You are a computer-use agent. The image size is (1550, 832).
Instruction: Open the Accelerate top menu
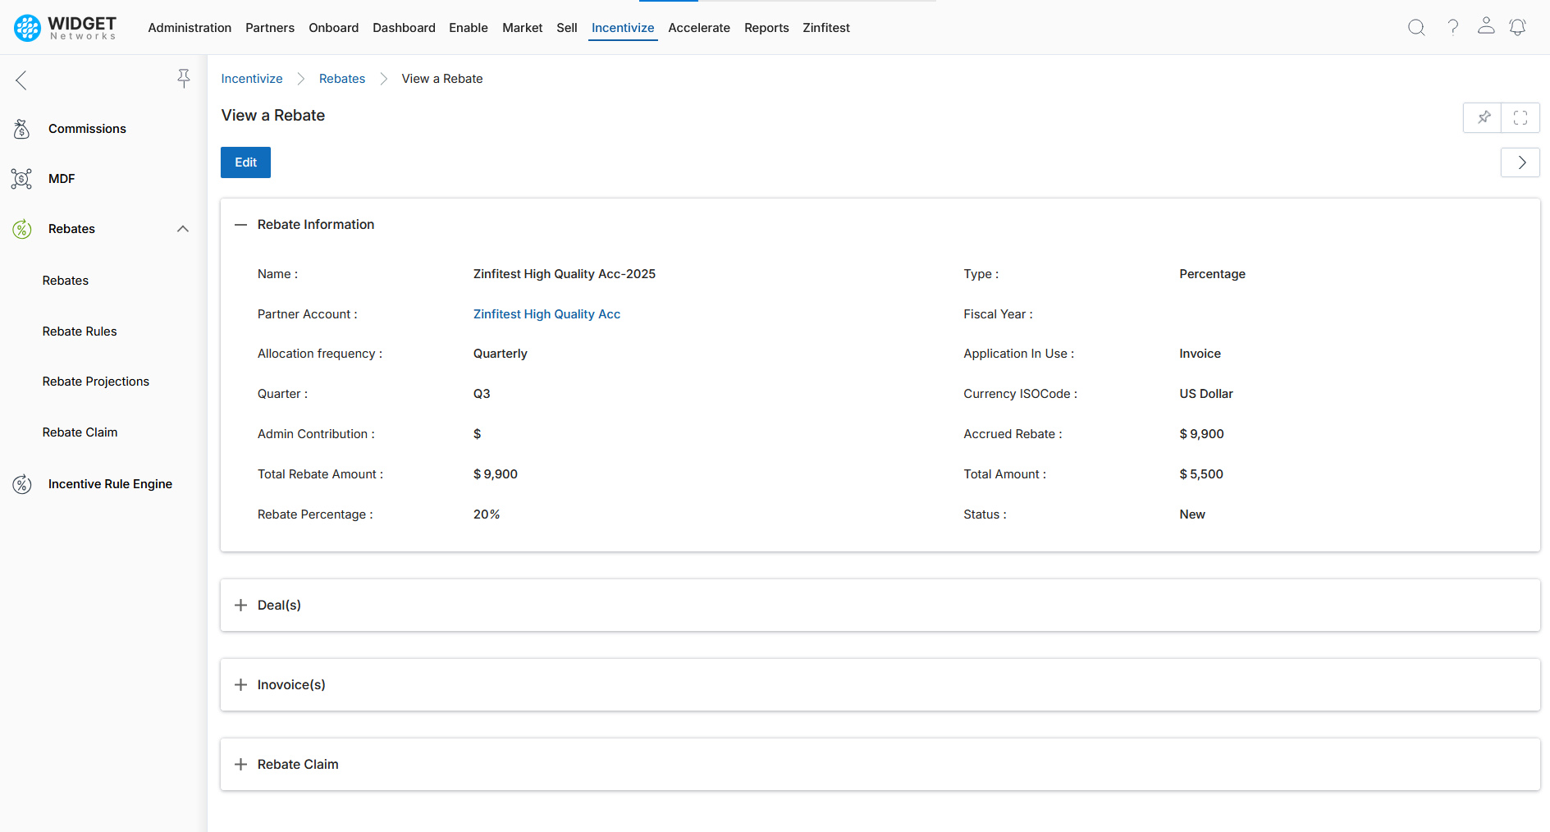699,28
